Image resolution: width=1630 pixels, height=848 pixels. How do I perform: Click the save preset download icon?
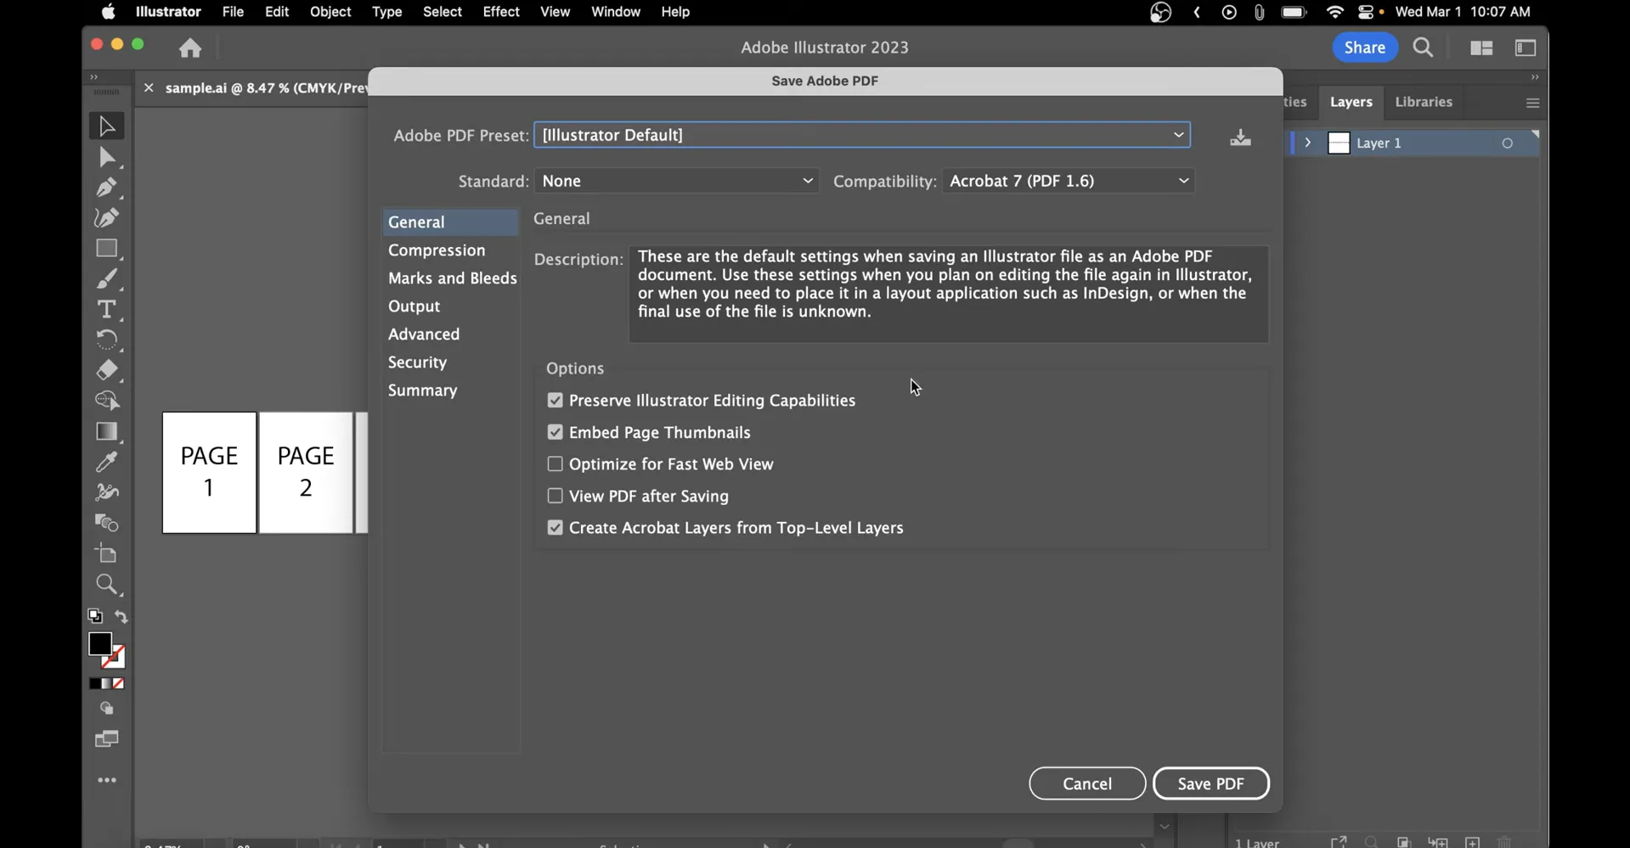pyautogui.click(x=1239, y=137)
